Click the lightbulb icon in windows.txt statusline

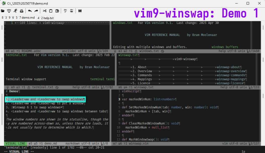115,51
